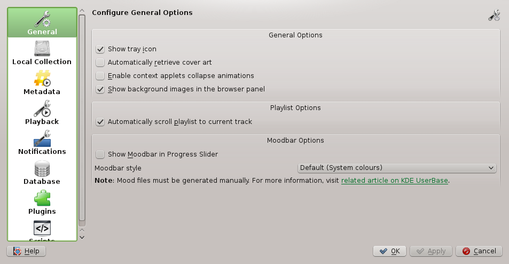
Task: Open the Notifications settings icon
Action: (x=42, y=138)
